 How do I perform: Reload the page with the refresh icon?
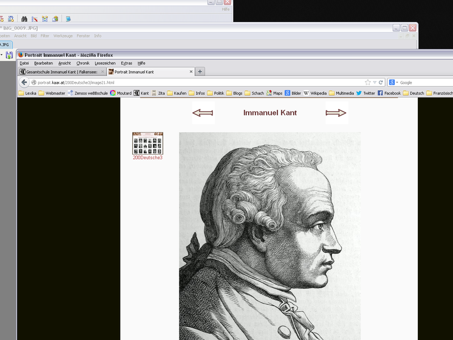[x=381, y=82]
